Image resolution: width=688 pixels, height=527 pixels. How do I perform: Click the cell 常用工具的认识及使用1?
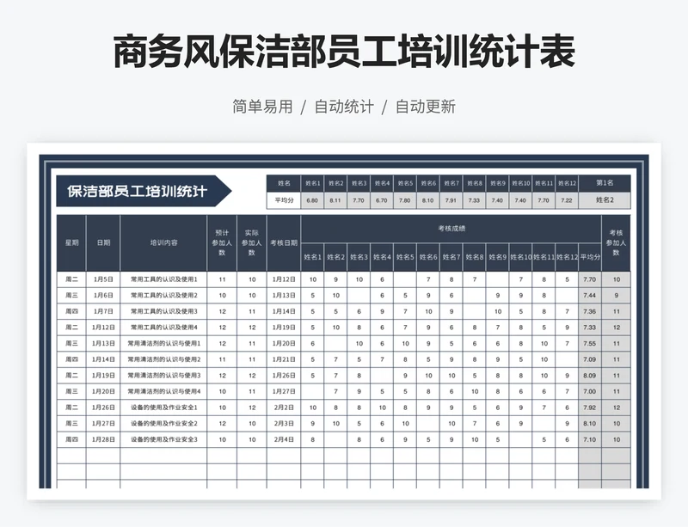(163, 279)
